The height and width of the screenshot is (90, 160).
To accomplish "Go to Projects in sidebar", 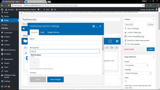I will 7,37.
